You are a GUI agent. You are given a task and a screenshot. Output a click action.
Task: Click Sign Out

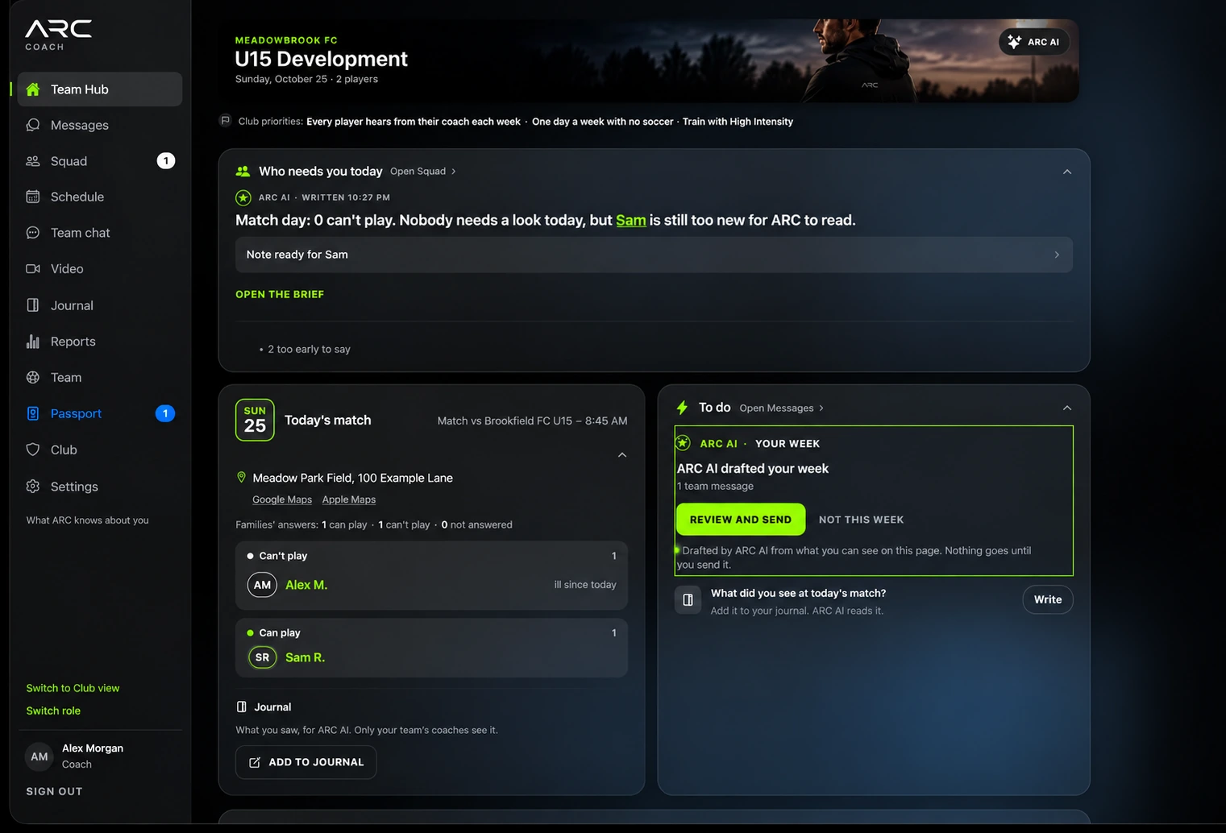tap(54, 791)
